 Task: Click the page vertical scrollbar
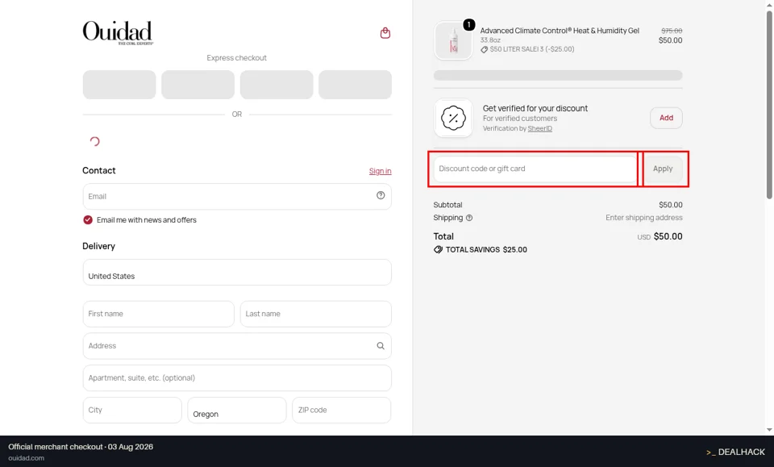click(769, 105)
